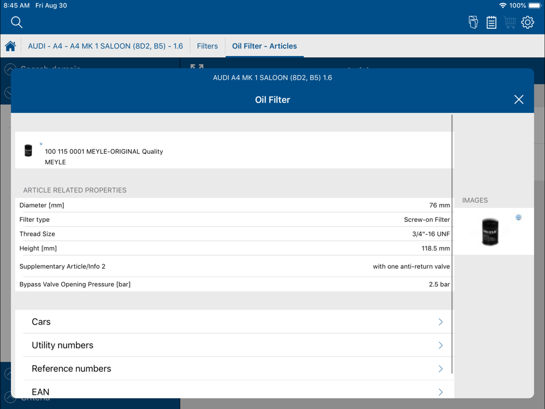Open the shopping cart

[510, 22]
